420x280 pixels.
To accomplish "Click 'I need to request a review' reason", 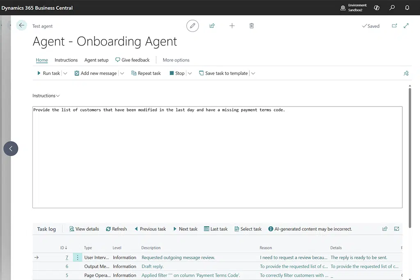I will tap(294, 257).
